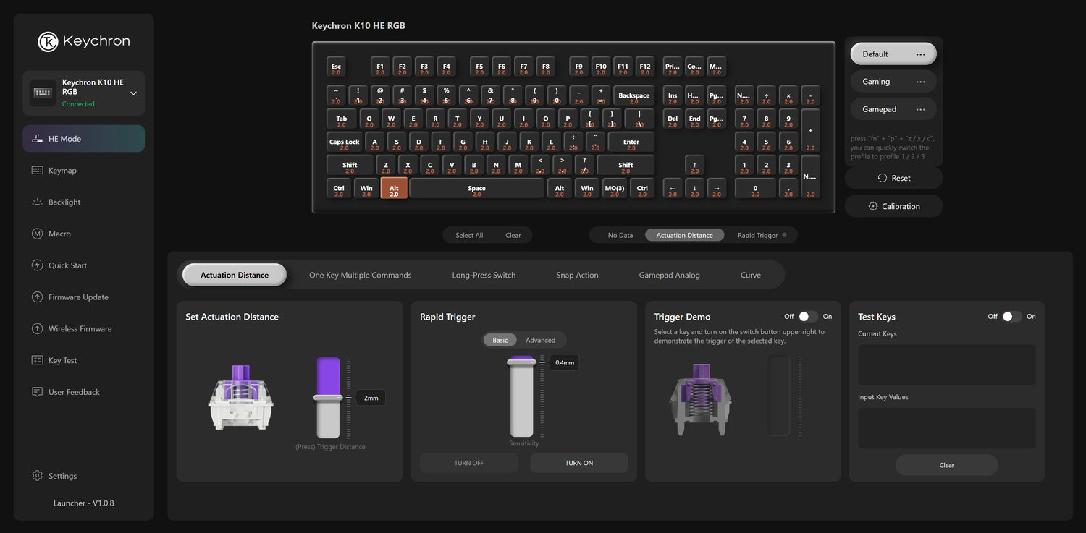The image size is (1086, 533).
Task: Click the actuation distance slider handle
Action: click(x=328, y=397)
